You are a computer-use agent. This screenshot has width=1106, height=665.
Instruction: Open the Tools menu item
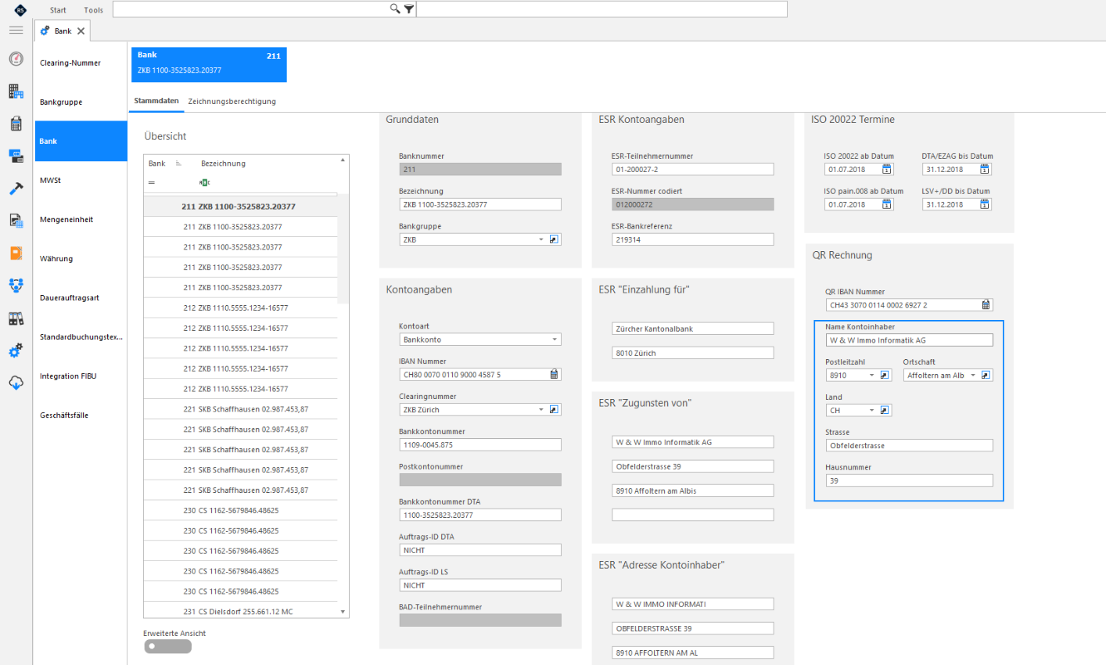[94, 10]
